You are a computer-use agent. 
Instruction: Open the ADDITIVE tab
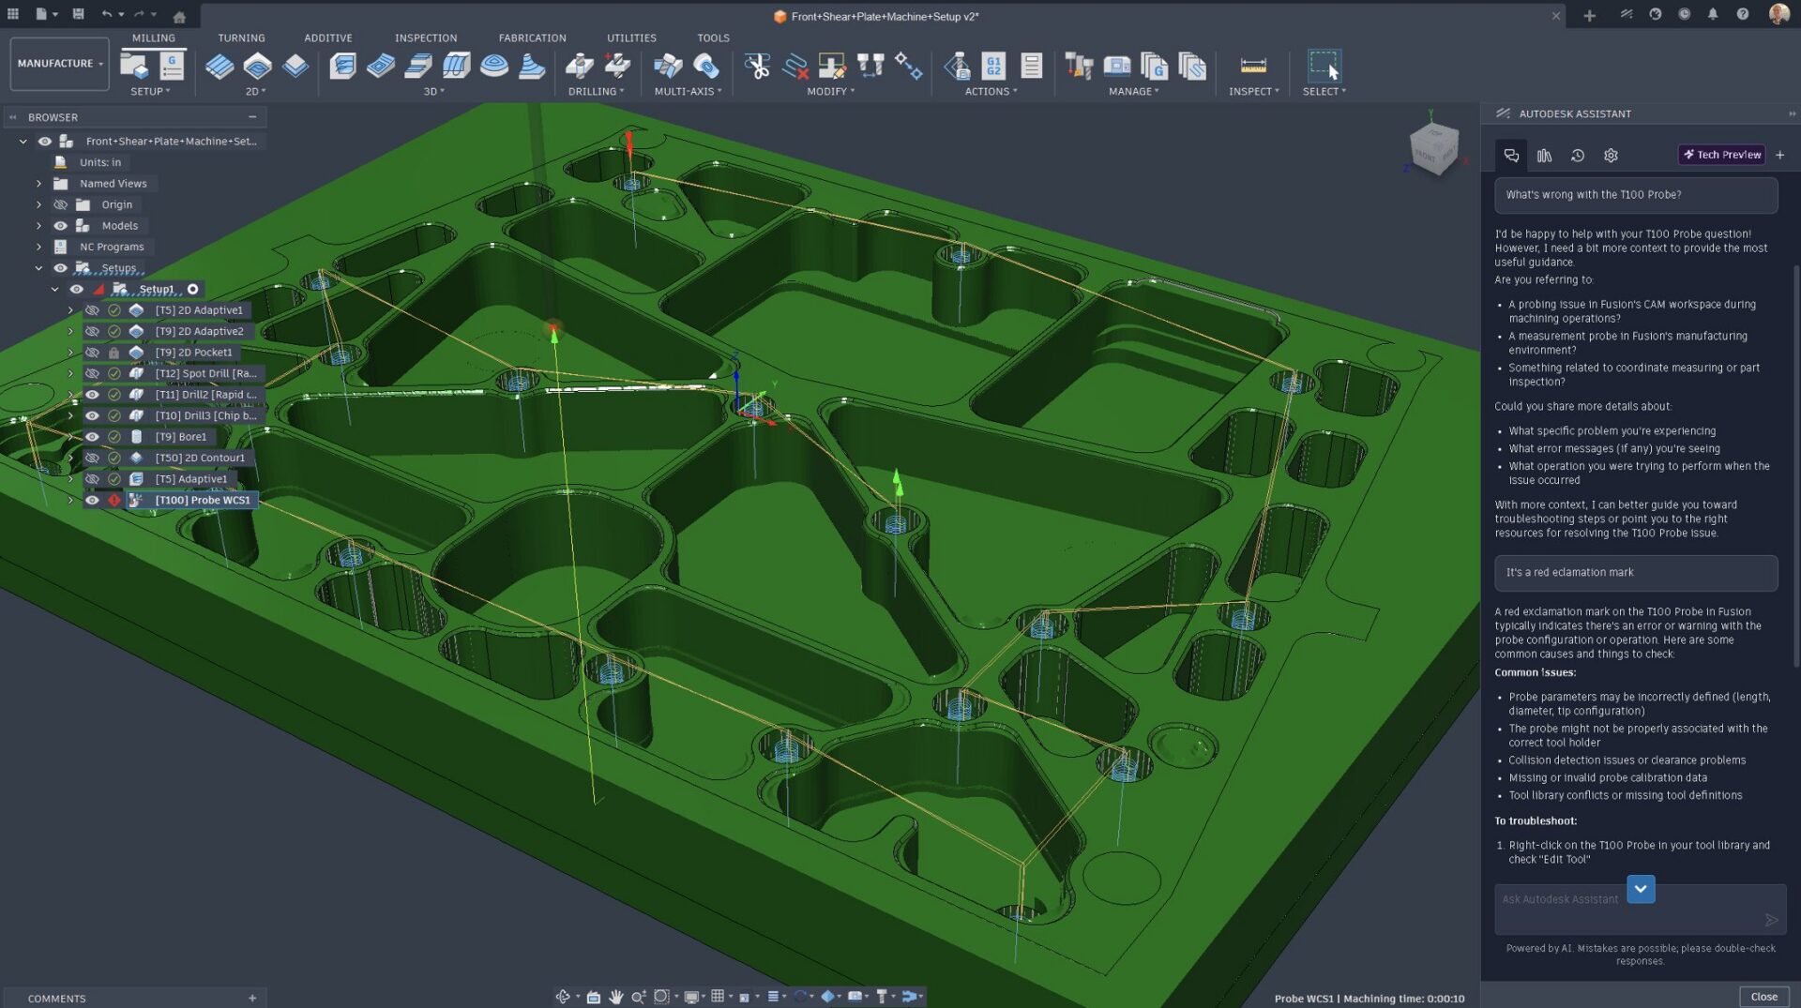tap(327, 38)
